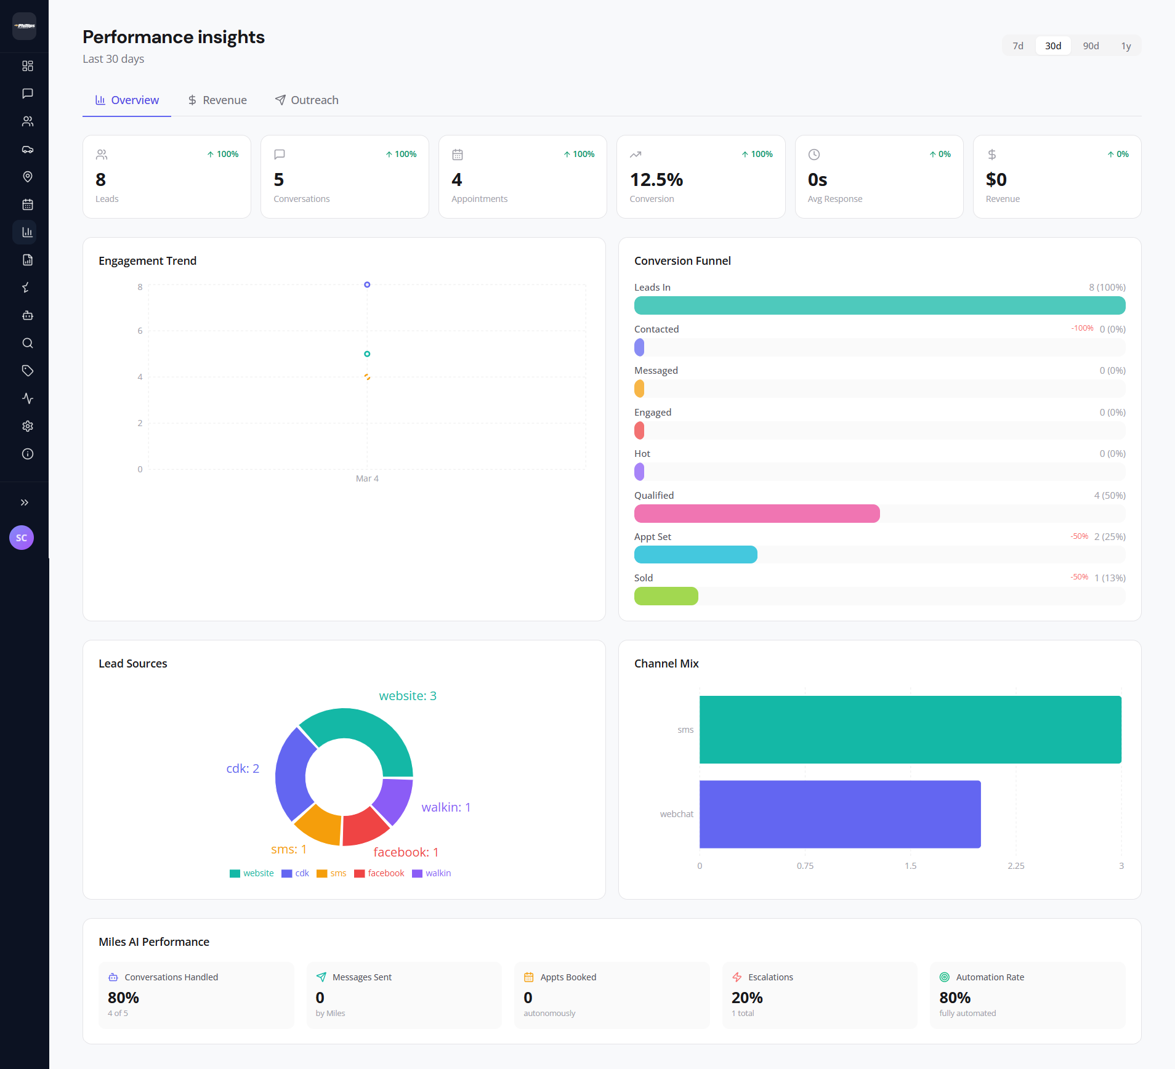
Task: Open the calendar icon in the sidebar
Action: [x=27, y=204]
